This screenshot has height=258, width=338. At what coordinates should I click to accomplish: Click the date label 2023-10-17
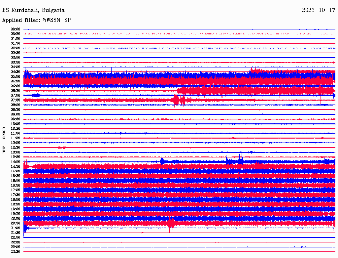319,10
